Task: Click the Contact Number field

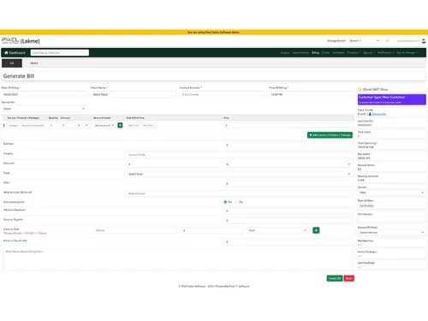Action: (223, 94)
